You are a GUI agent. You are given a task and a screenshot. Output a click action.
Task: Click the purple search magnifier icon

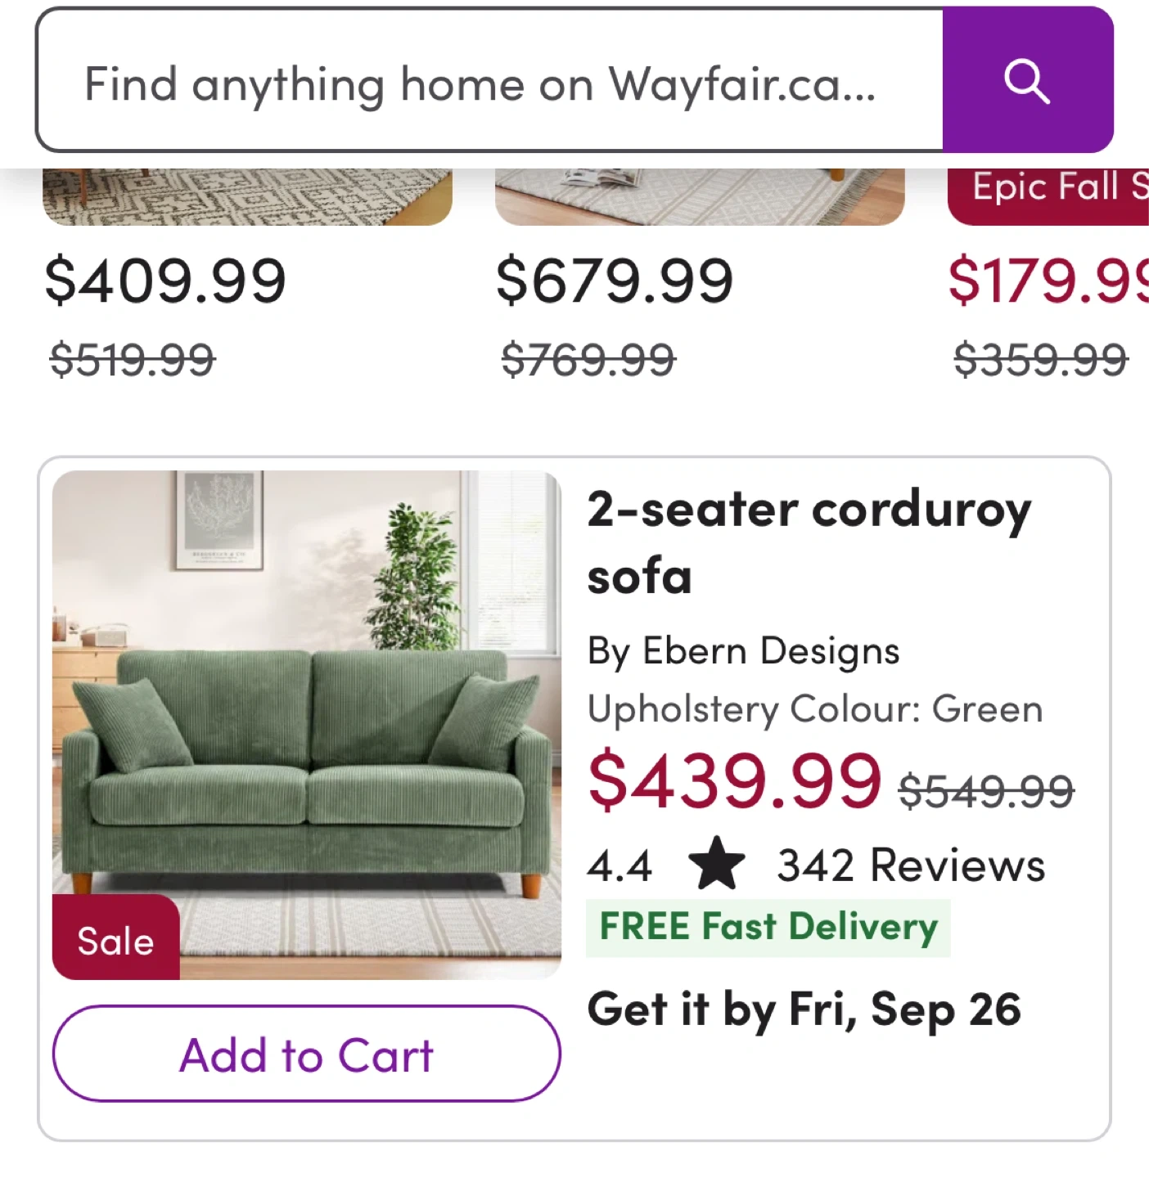coord(1027,81)
